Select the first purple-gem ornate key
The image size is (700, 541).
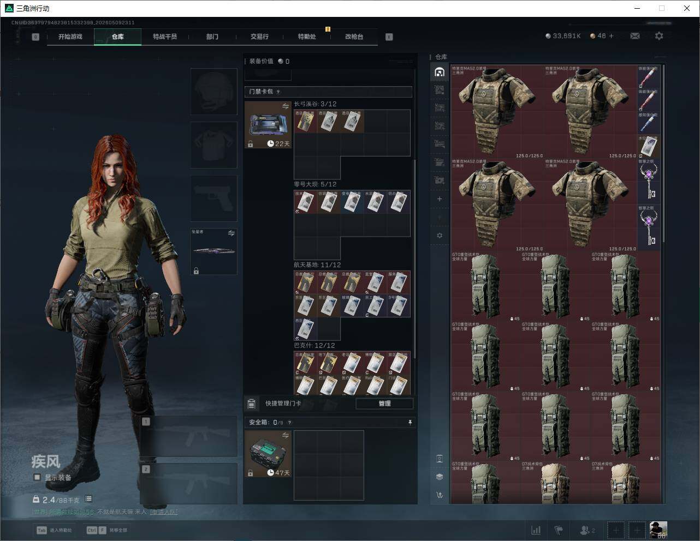tap(649, 182)
